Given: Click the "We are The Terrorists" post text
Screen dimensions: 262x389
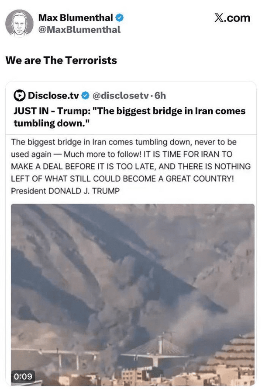Looking at the screenshot, I should coord(61,60).
